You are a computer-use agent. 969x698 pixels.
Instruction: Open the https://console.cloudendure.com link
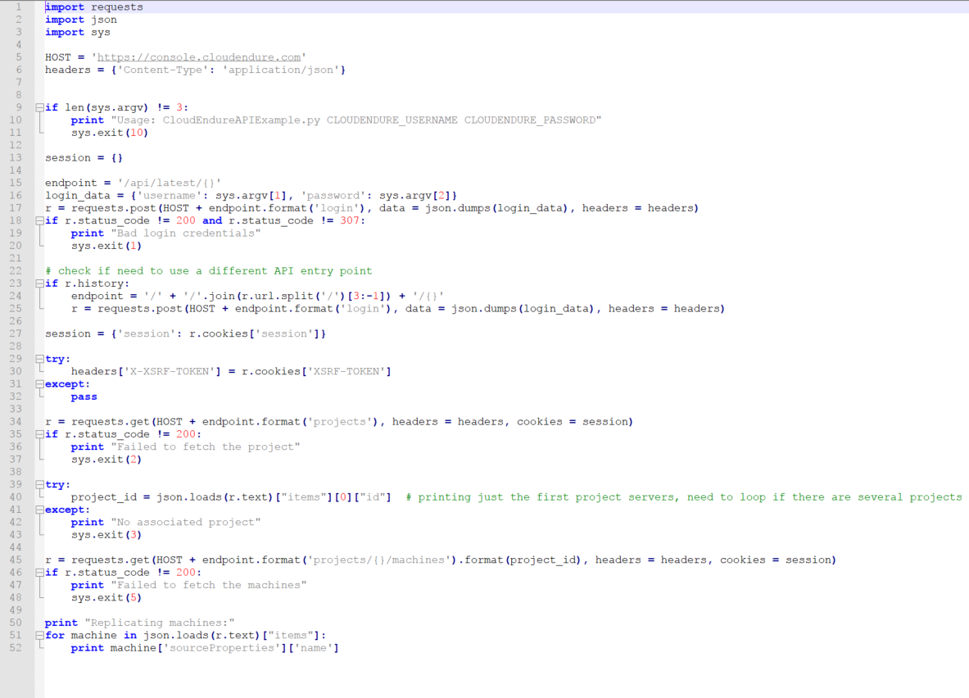point(199,57)
